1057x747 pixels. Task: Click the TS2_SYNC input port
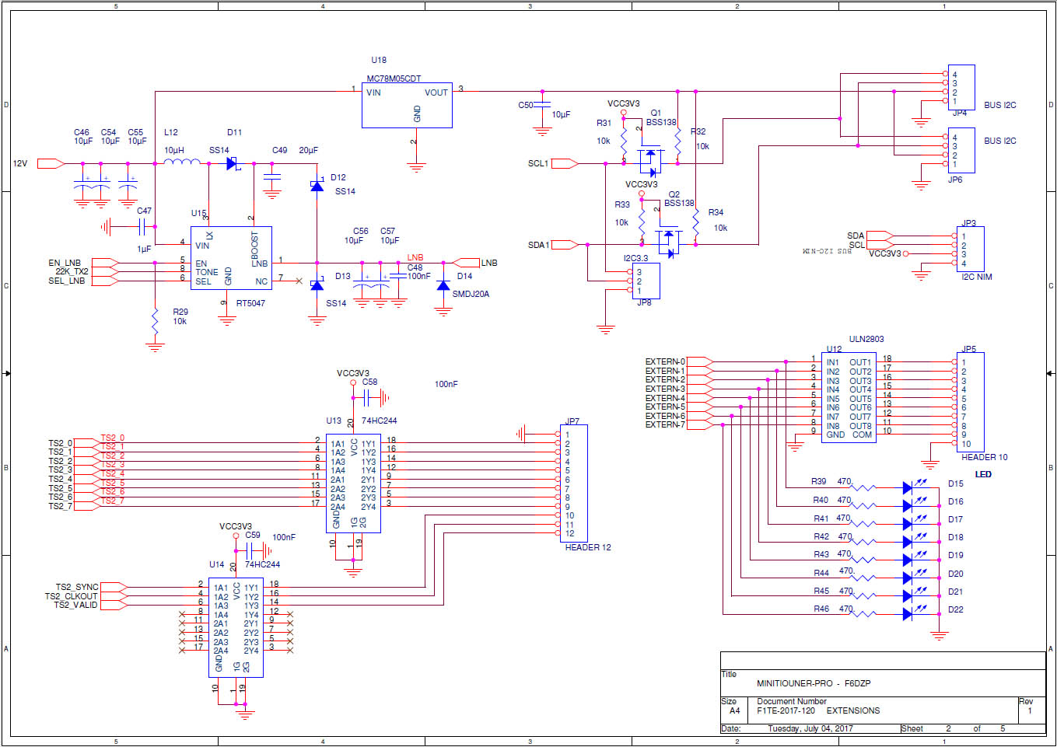(x=114, y=587)
